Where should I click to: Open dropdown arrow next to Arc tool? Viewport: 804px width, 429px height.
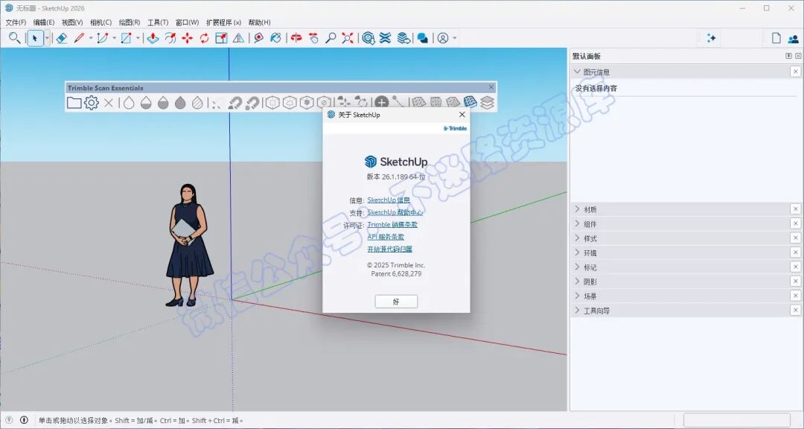(x=115, y=38)
